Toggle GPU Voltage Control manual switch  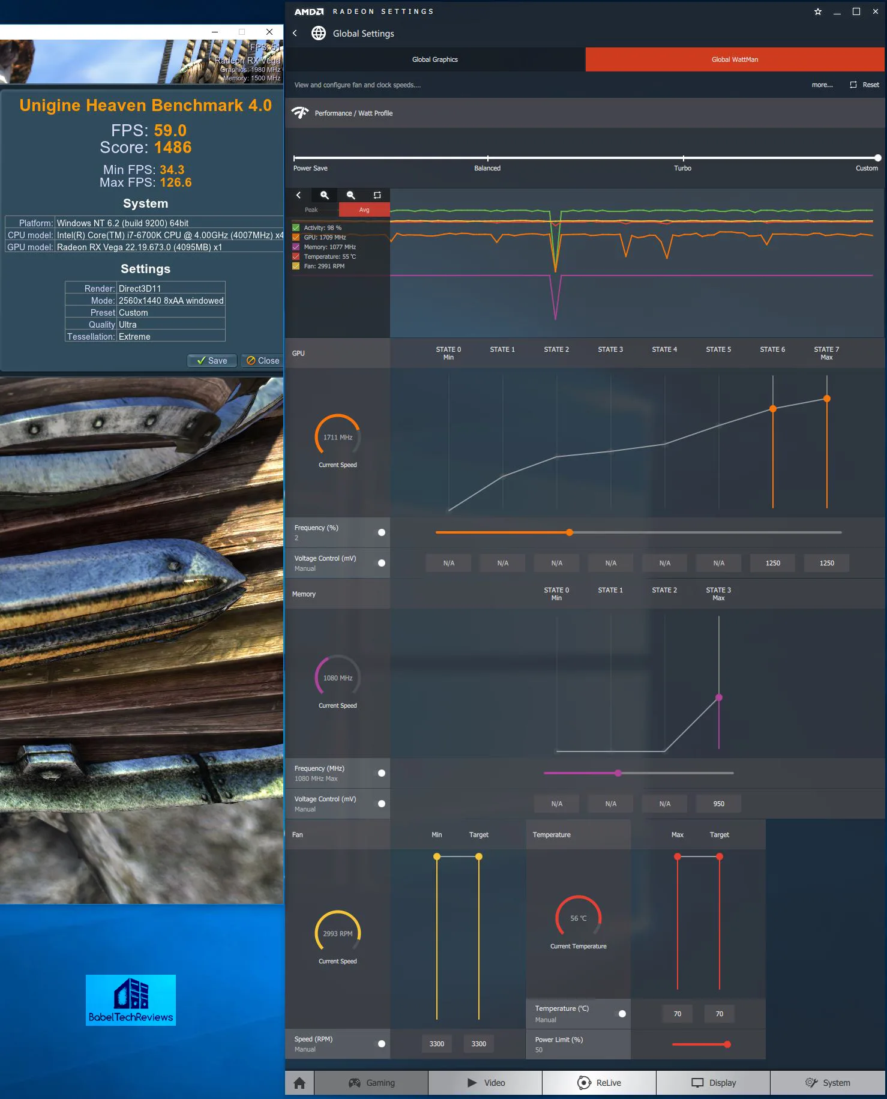click(382, 563)
